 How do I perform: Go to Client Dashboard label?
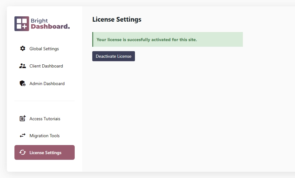pos(46,66)
